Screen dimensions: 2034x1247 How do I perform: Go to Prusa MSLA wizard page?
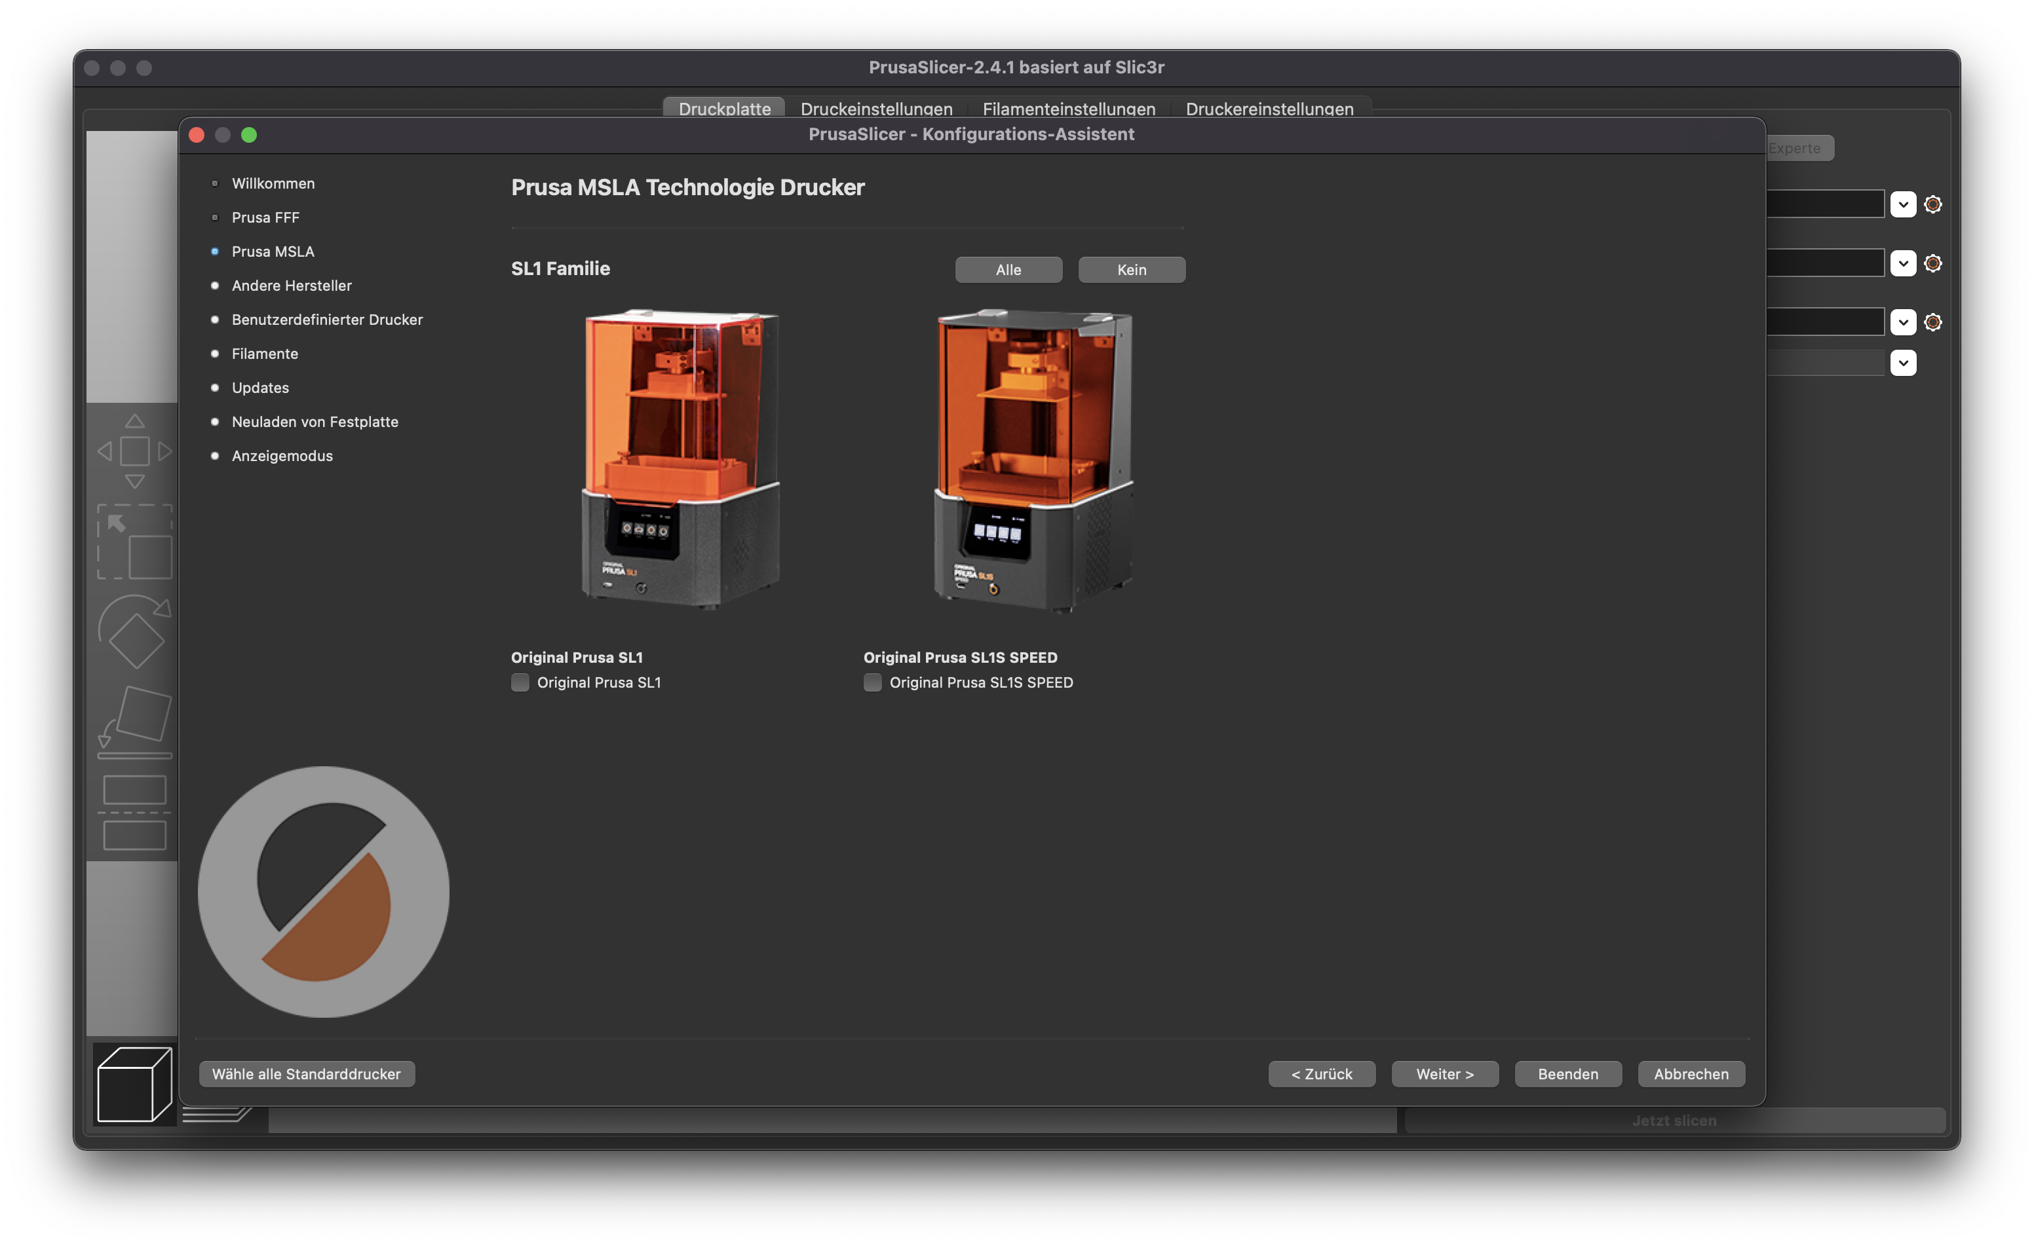(273, 251)
